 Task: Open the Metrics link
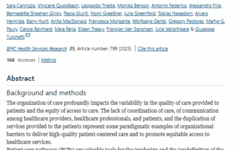click(x=49, y=60)
